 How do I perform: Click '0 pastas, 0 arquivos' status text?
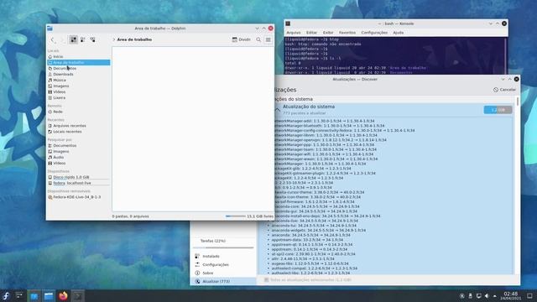tap(131, 216)
